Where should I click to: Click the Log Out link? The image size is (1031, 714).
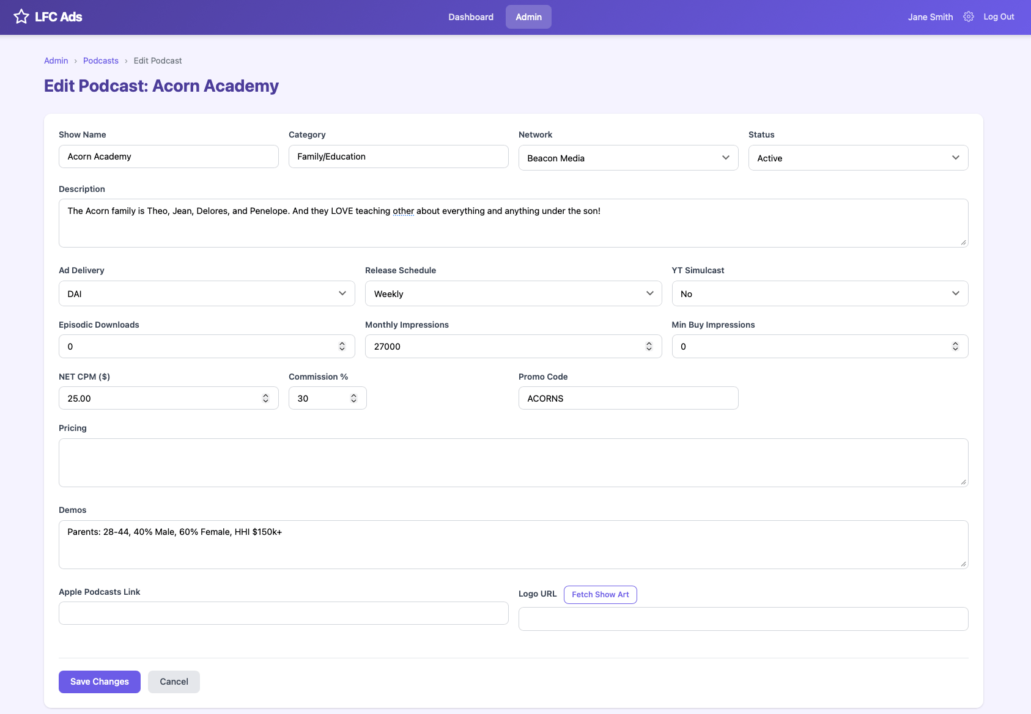(x=998, y=17)
